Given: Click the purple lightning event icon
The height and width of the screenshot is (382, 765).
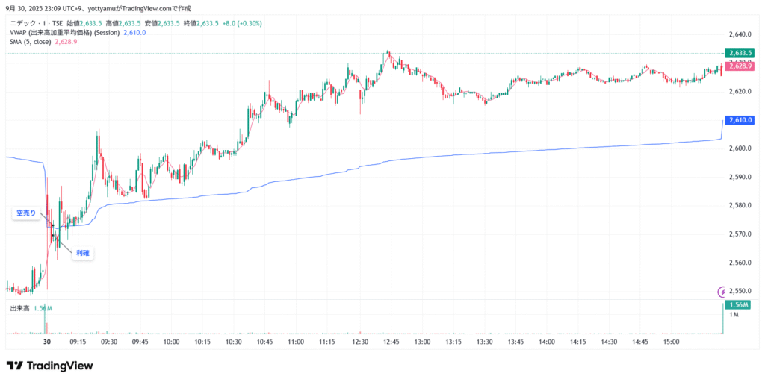Looking at the screenshot, I should 722,291.
